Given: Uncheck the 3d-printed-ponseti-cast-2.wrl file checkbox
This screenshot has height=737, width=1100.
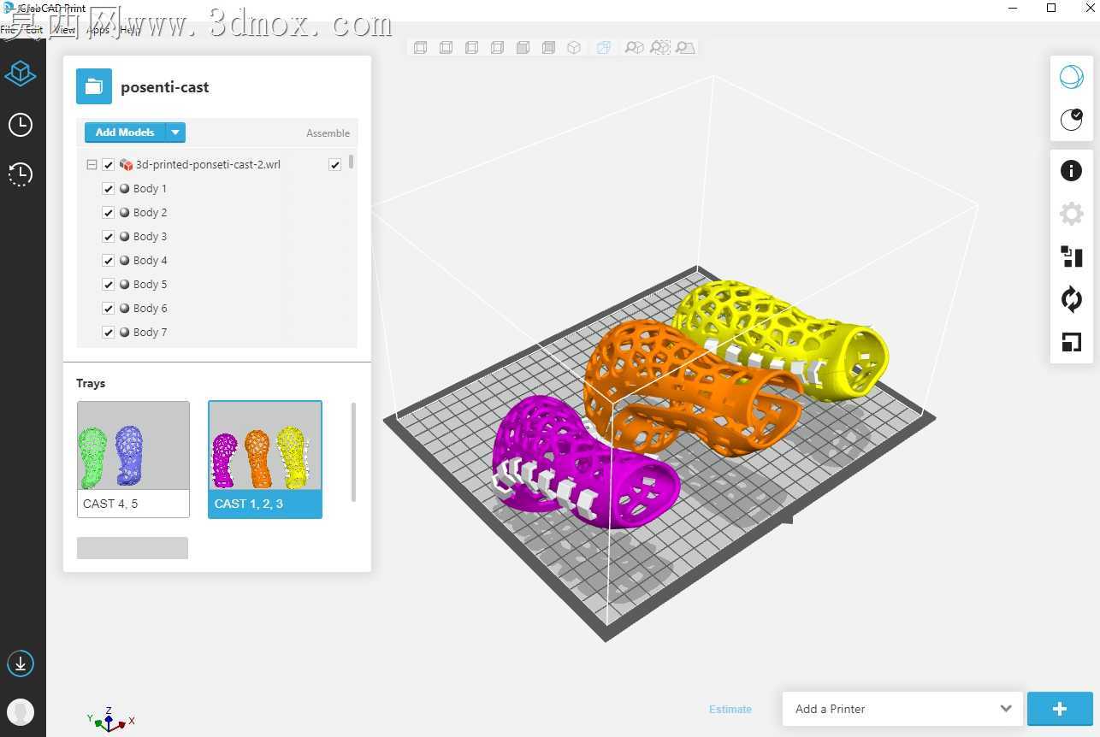Looking at the screenshot, I should point(109,165).
